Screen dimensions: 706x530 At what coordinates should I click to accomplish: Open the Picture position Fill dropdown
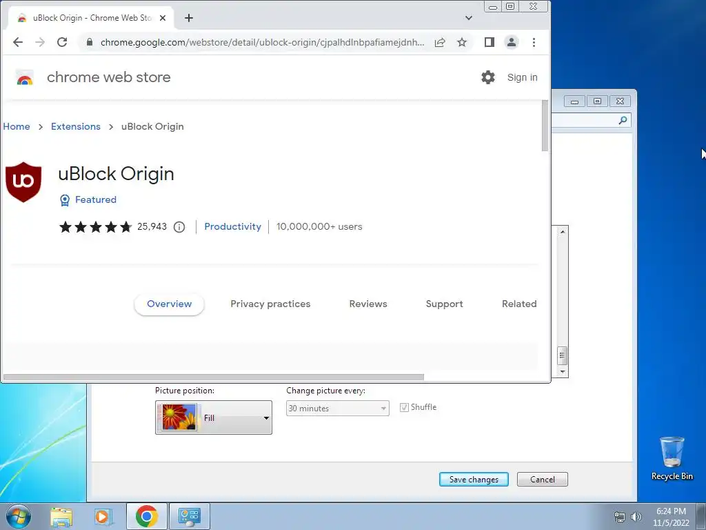pyautogui.click(x=214, y=418)
